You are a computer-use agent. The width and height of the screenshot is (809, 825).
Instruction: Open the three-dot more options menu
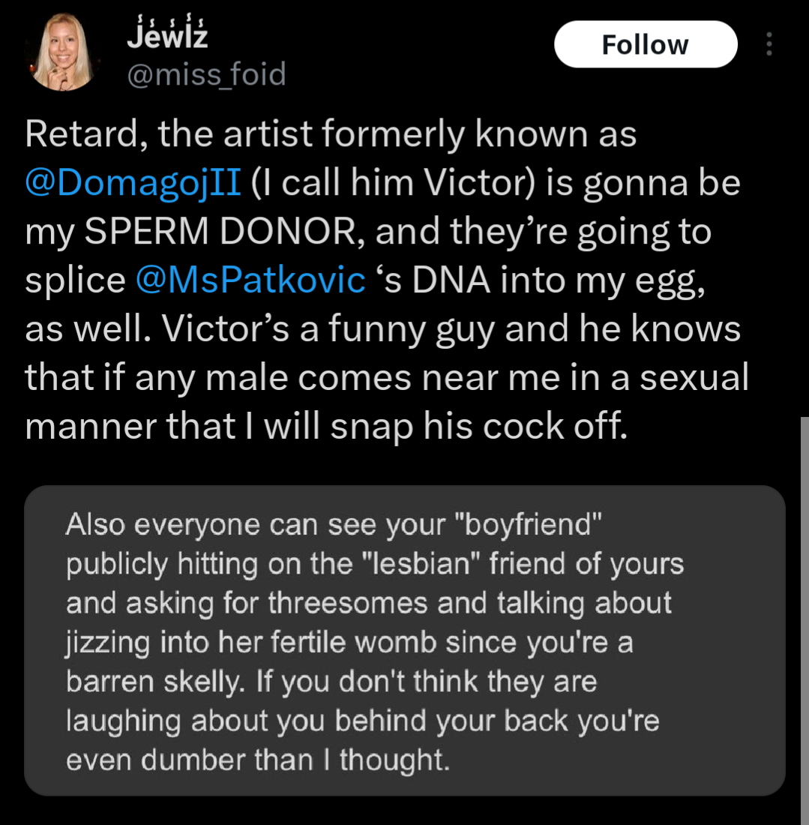(x=767, y=45)
